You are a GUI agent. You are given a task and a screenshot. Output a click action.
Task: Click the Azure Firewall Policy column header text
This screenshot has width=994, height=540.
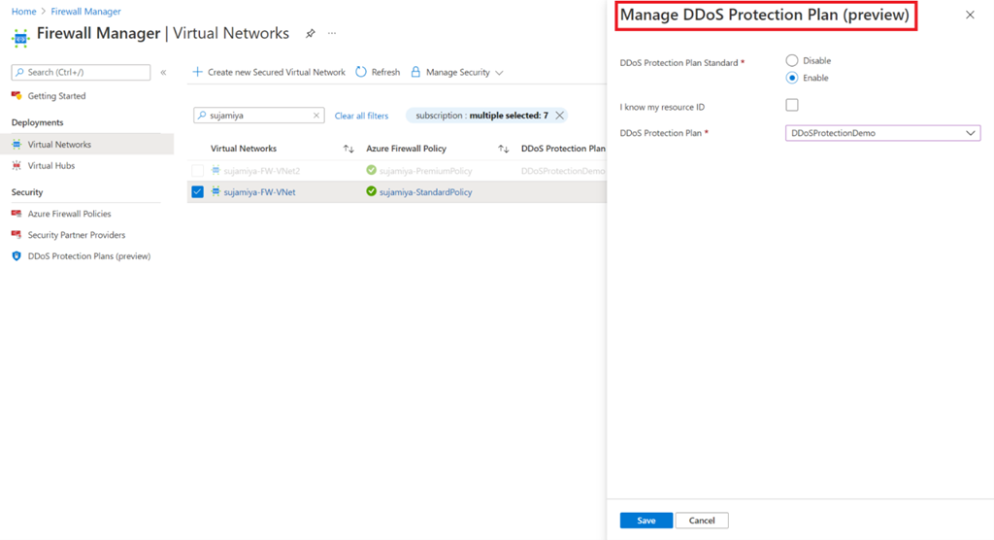tap(407, 149)
